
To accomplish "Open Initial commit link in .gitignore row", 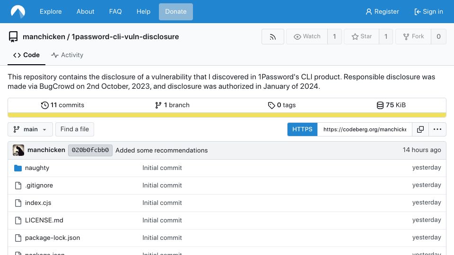I will 162,185.
